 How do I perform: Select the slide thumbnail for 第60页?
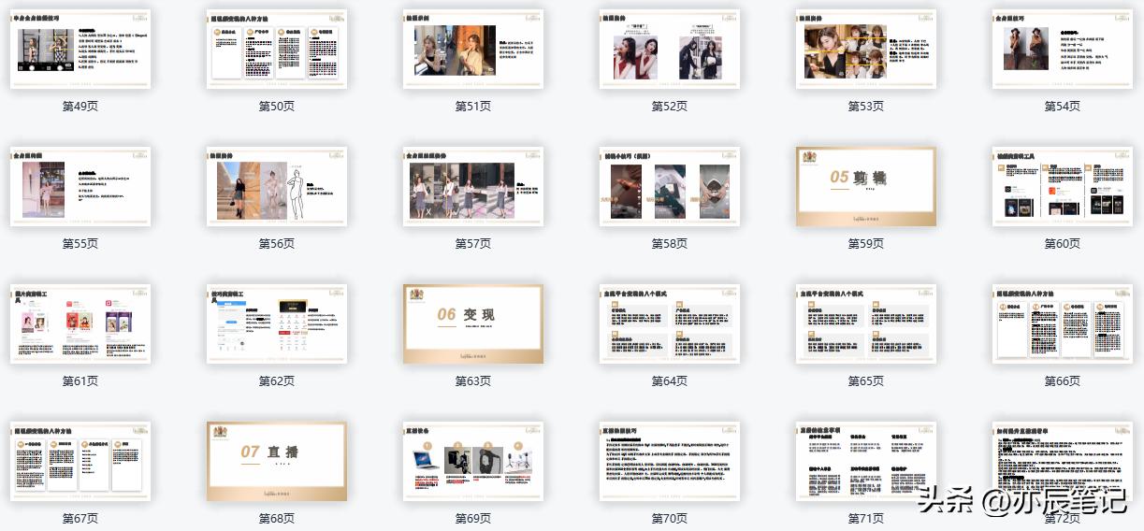click(x=1063, y=187)
